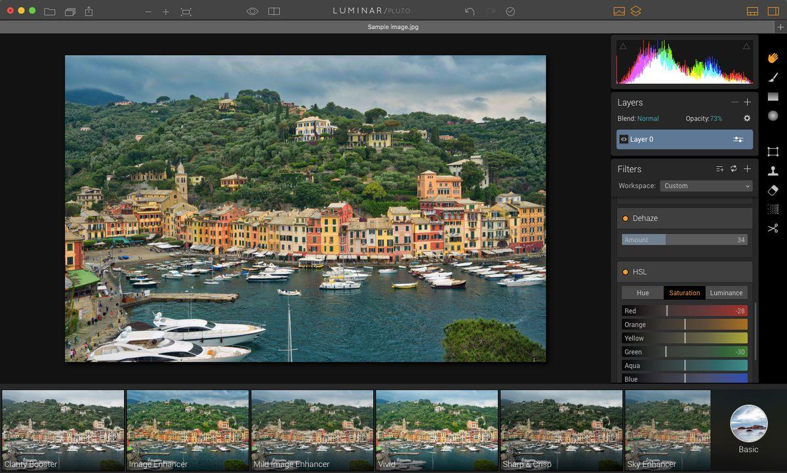Zoom out with the minus icon
Image resolution: width=787 pixels, height=473 pixels.
148,12
